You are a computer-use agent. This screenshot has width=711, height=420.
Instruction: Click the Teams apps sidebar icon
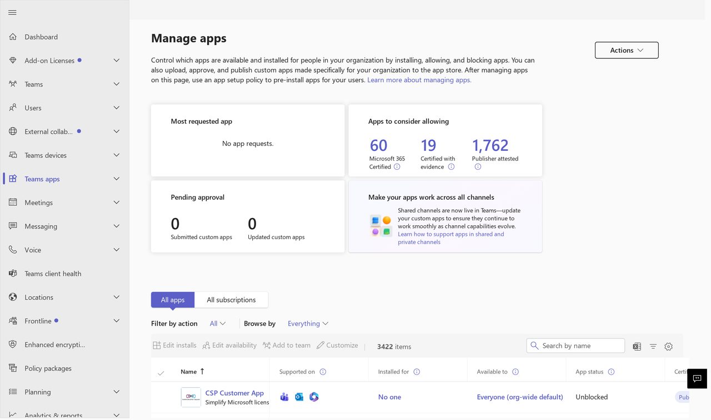pyautogui.click(x=13, y=179)
